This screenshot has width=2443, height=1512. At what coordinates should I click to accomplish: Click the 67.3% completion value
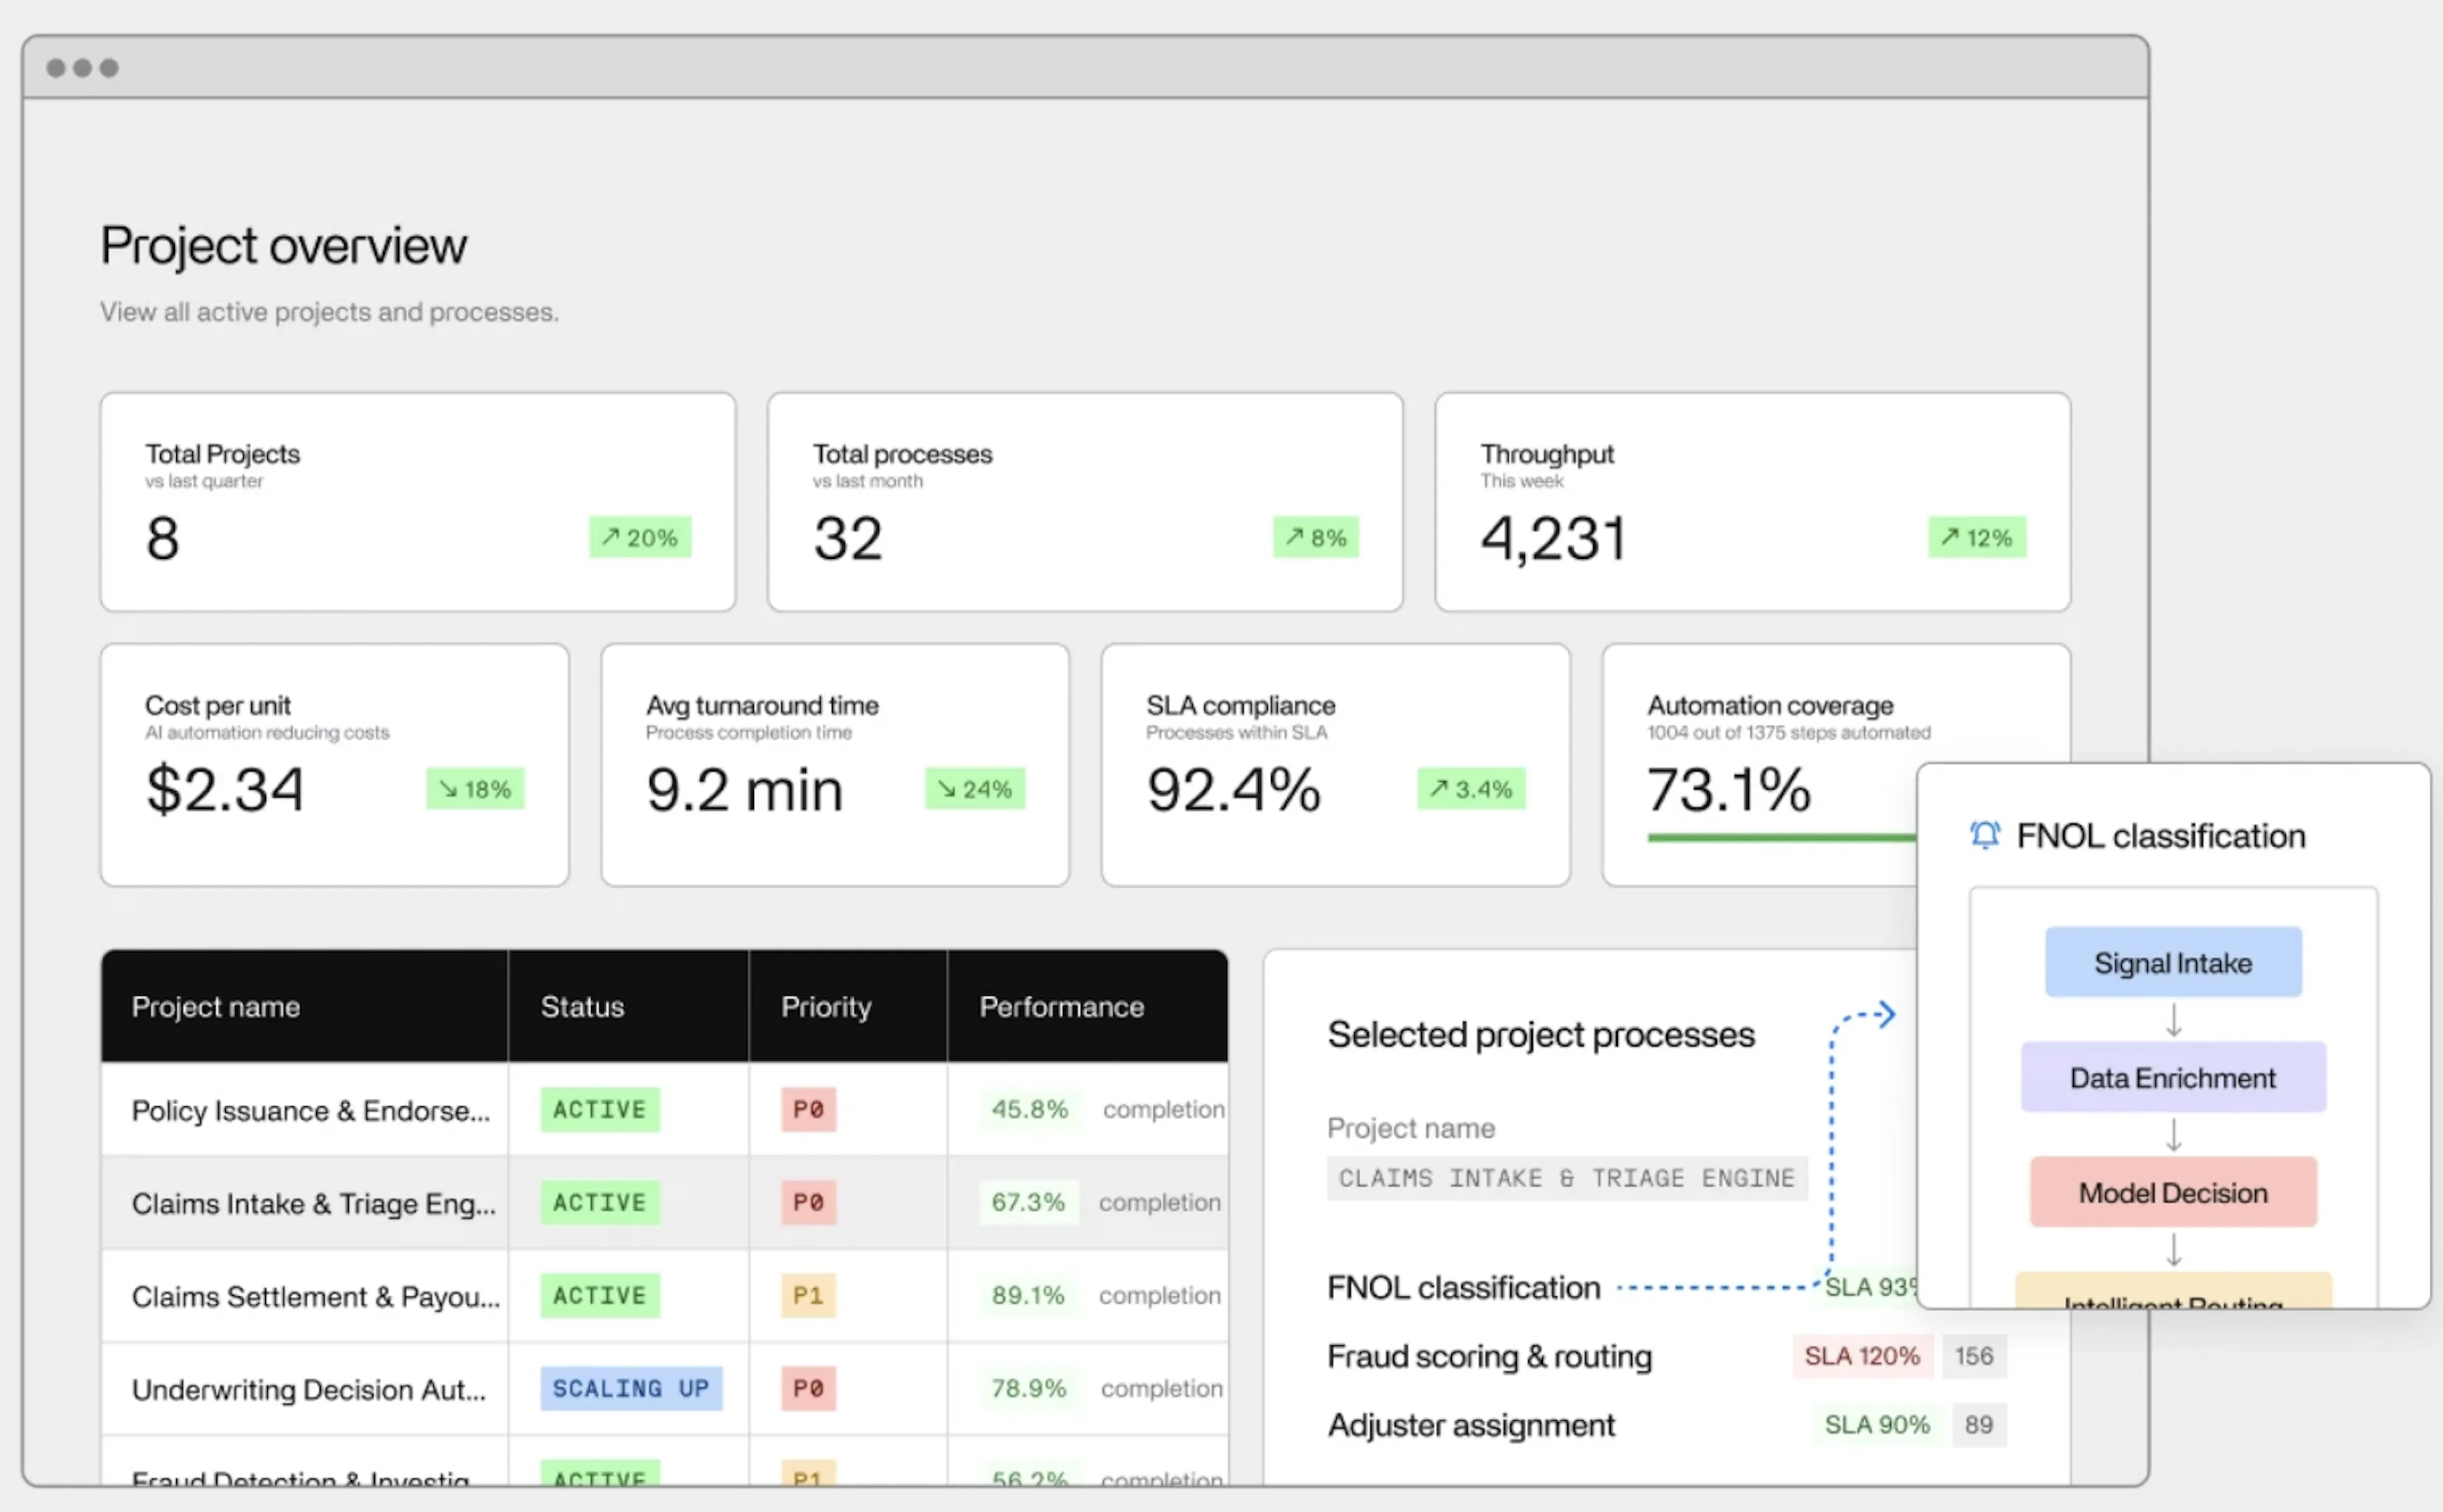(x=1029, y=1202)
